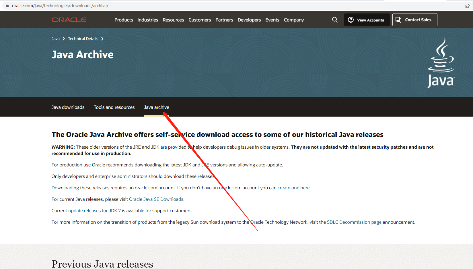This screenshot has height=269, width=473.
Task: Open the Customers menu
Action: coord(200,20)
